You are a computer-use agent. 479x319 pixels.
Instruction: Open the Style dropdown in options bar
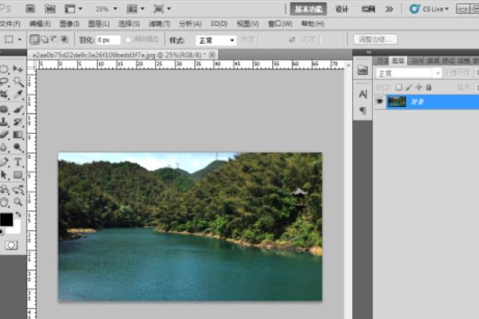216,39
